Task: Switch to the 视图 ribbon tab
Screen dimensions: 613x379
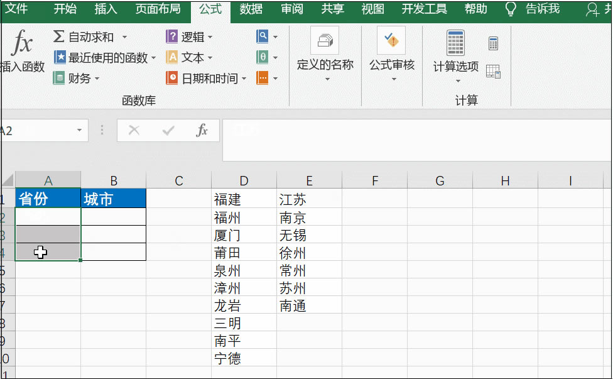Action: click(372, 9)
